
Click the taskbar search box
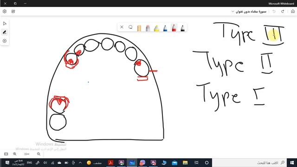[249, 163]
